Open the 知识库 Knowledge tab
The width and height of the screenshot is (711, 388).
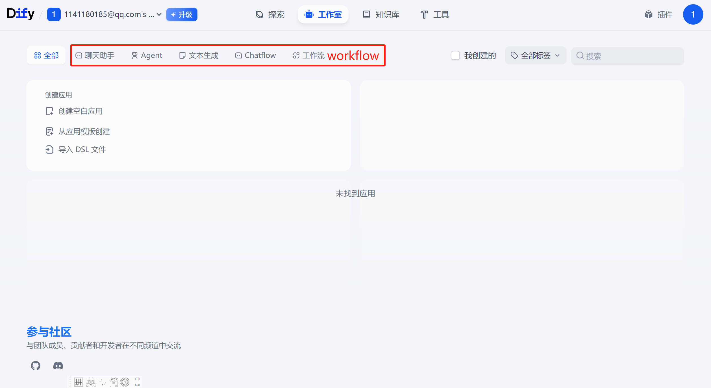381,14
